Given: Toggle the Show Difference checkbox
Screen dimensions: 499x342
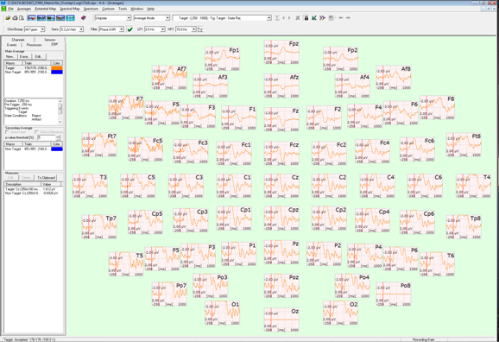Looking at the screenshot, I should [36, 132].
